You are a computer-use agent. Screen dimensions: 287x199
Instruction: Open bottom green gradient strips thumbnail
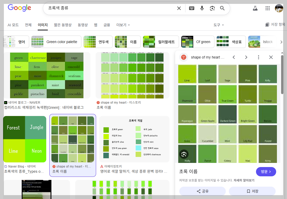pos(122,189)
